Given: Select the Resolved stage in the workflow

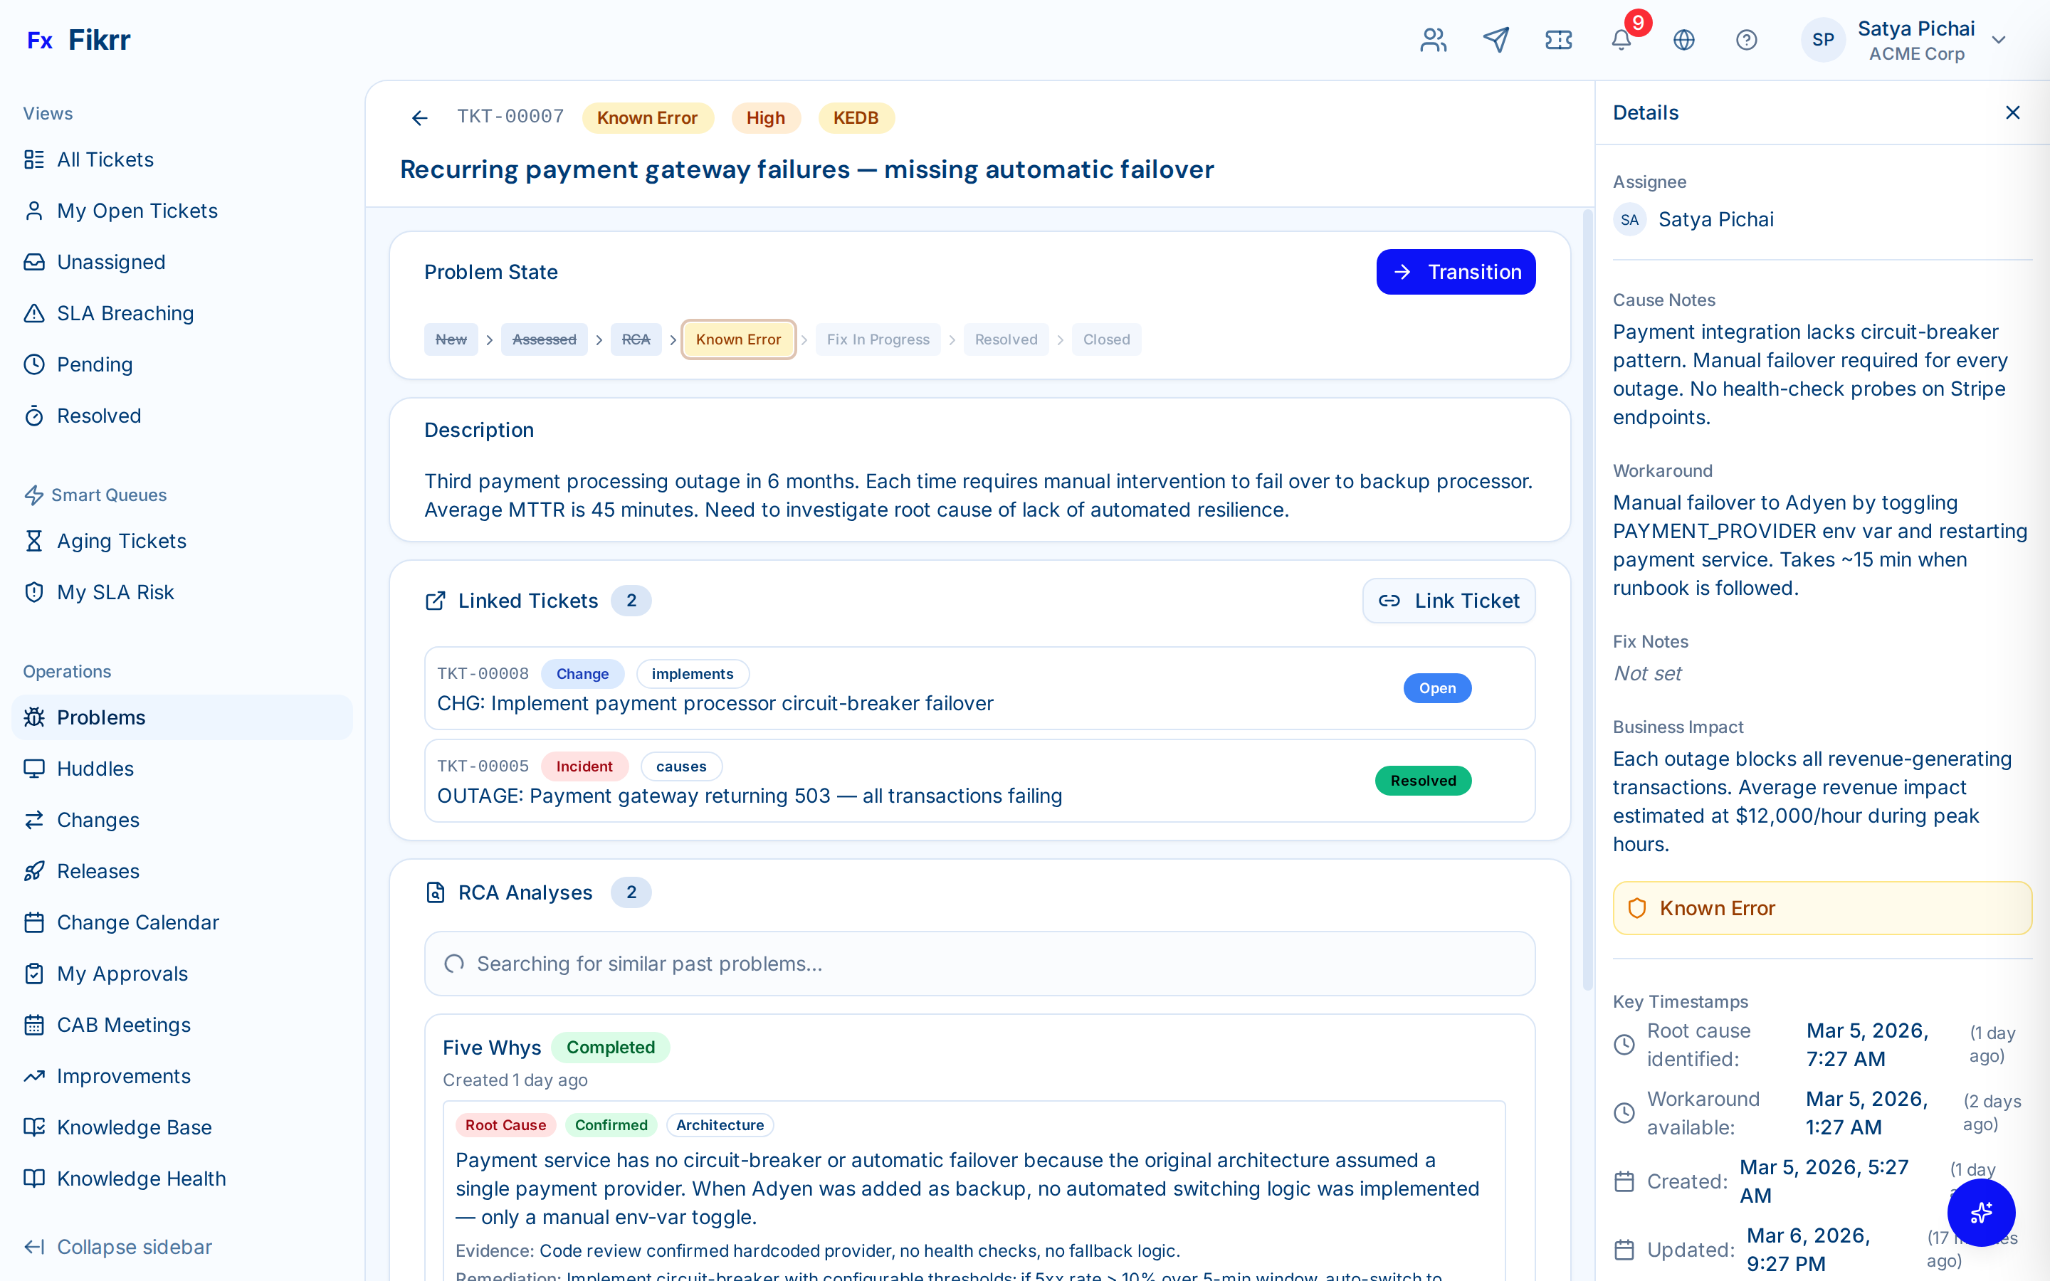Looking at the screenshot, I should (1006, 339).
